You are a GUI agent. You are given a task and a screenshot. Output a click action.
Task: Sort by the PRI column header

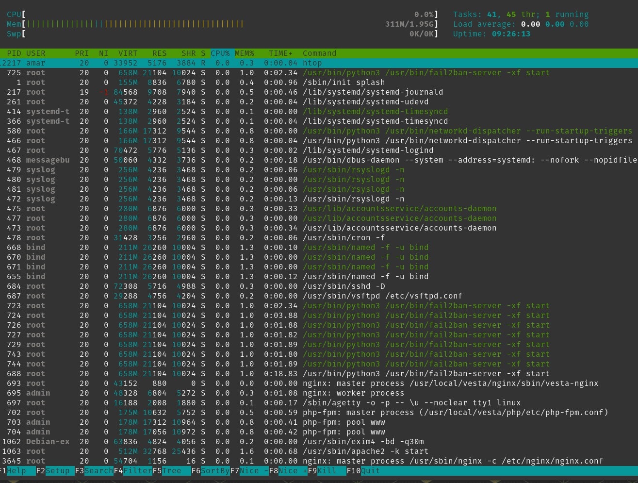pyautogui.click(x=82, y=53)
